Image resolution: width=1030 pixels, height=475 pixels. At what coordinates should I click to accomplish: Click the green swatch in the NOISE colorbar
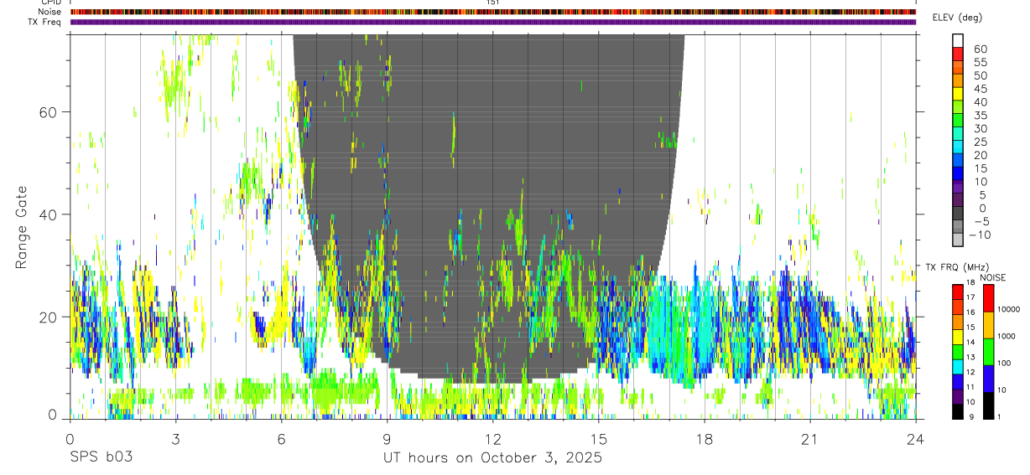pyautogui.click(x=988, y=351)
